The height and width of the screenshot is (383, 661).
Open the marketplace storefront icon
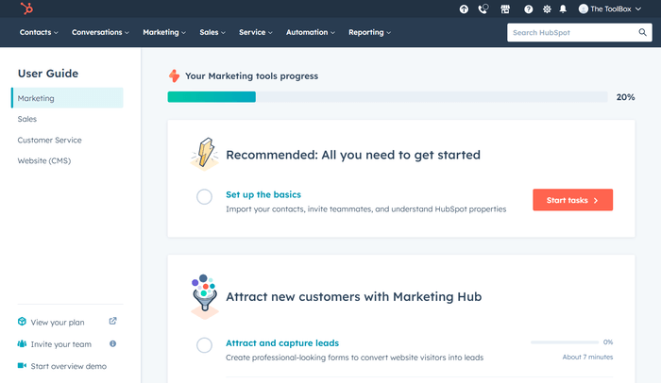[505, 8]
